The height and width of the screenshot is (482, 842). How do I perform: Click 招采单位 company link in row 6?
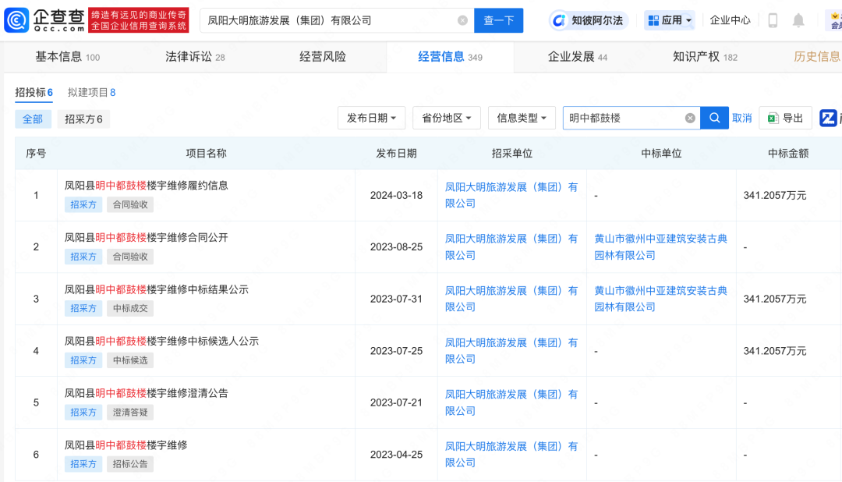click(511, 455)
